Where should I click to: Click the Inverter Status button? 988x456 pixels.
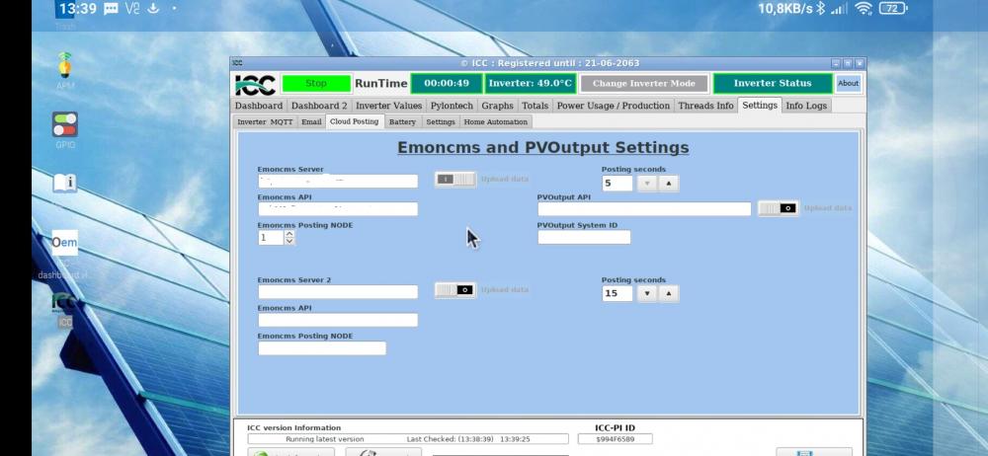click(773, 83)
